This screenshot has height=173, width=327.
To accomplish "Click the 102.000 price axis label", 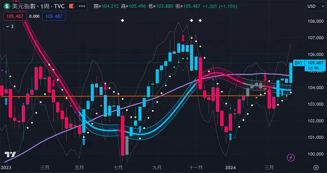I will pos(316,121).
